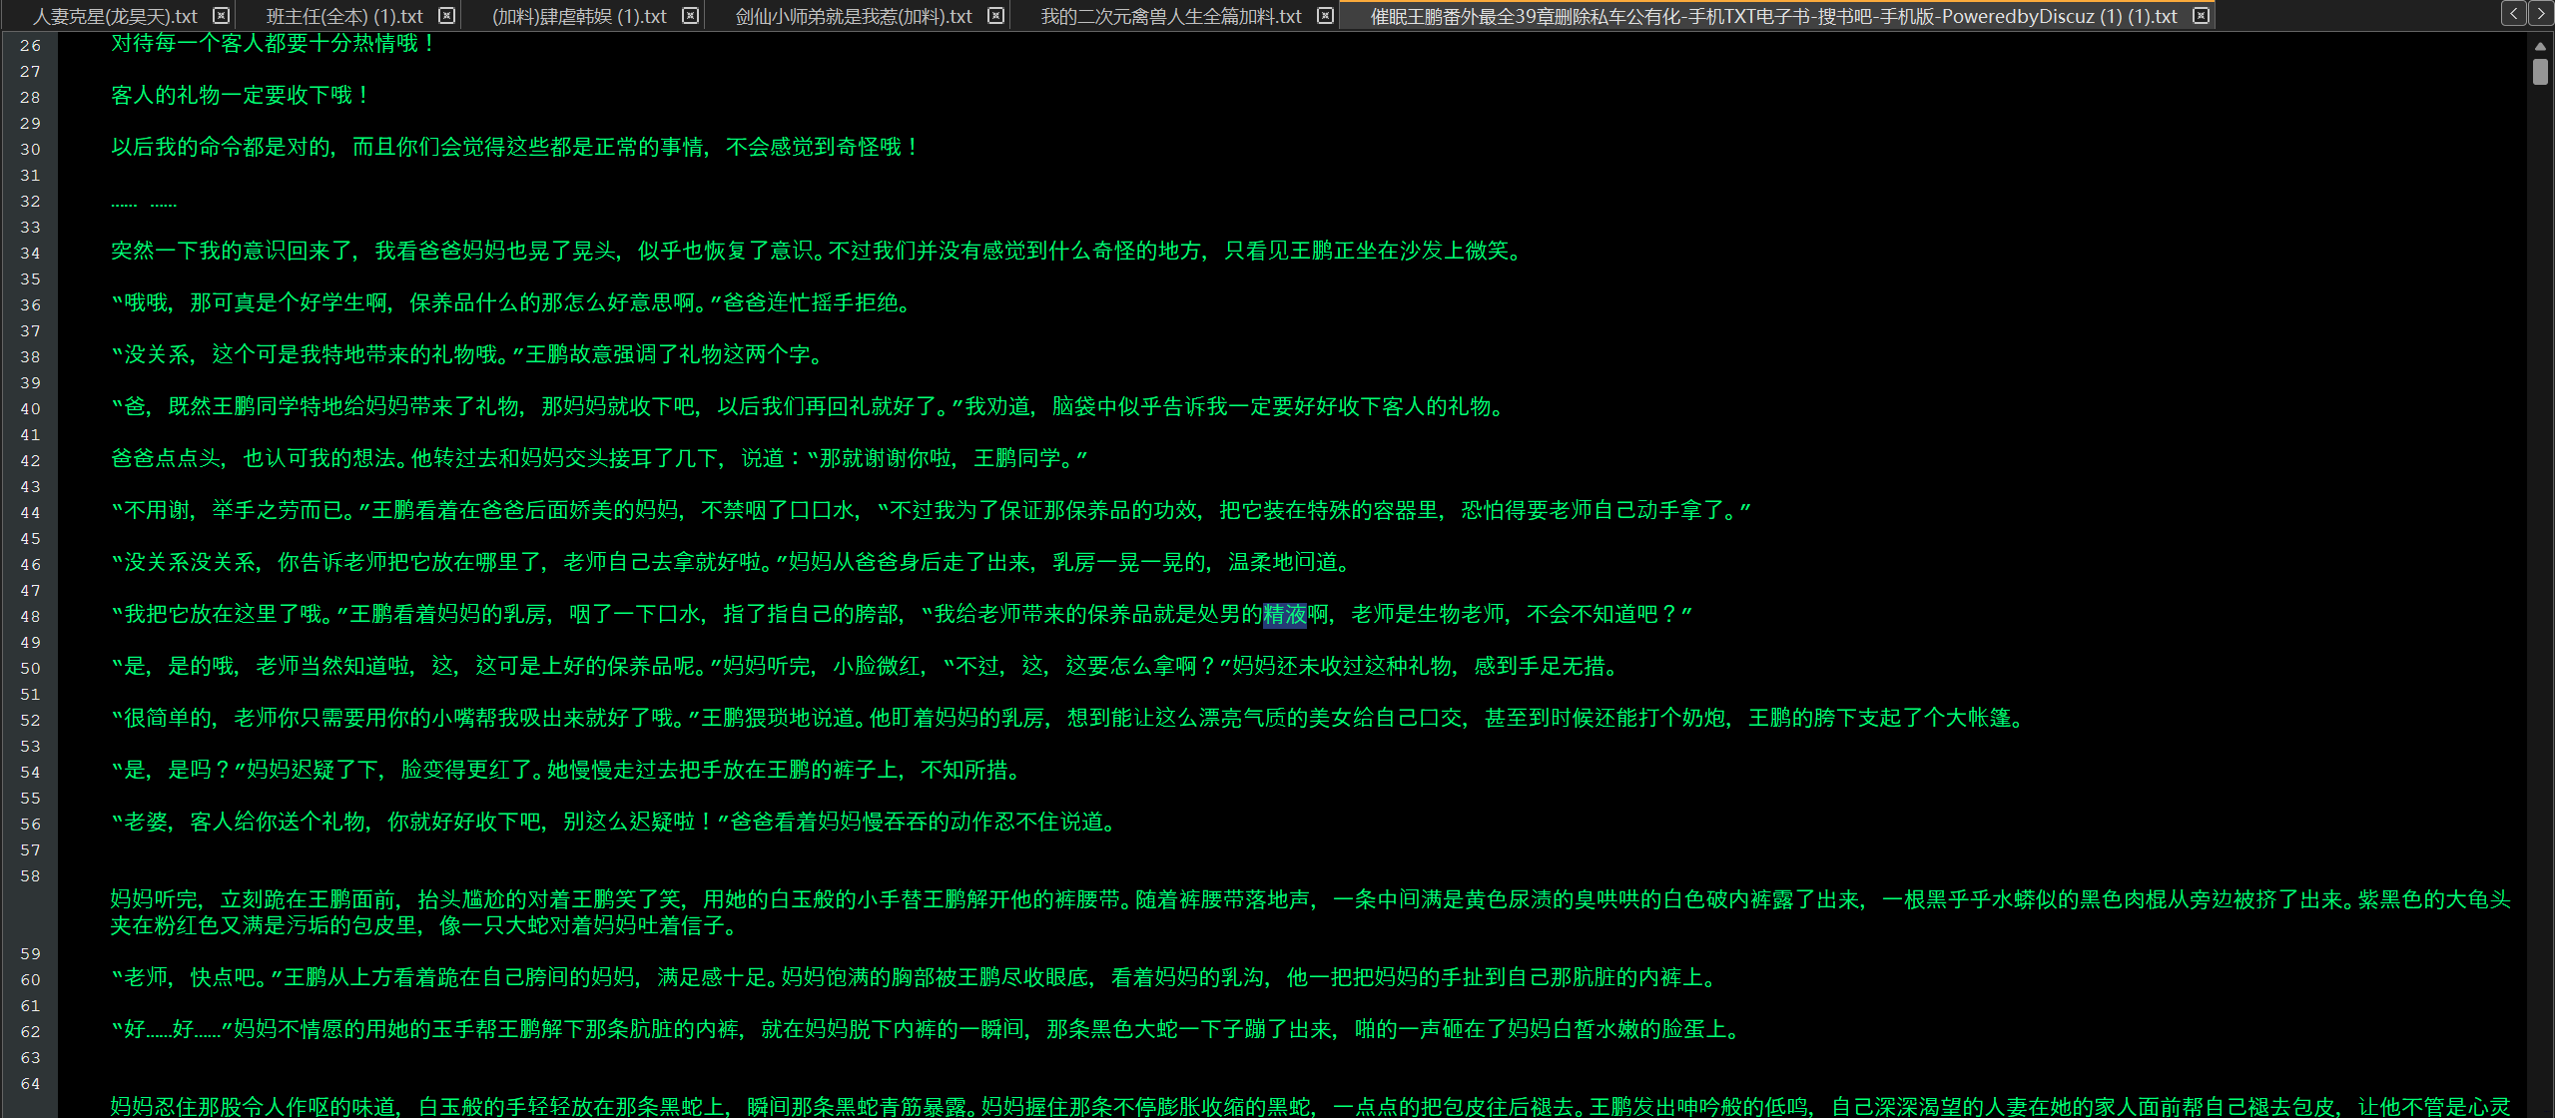Viewport: 2555px width, 1118px height.
Task: Switch to 人妻克星(龙昊天).txt tab
Action: pos(115,16)
